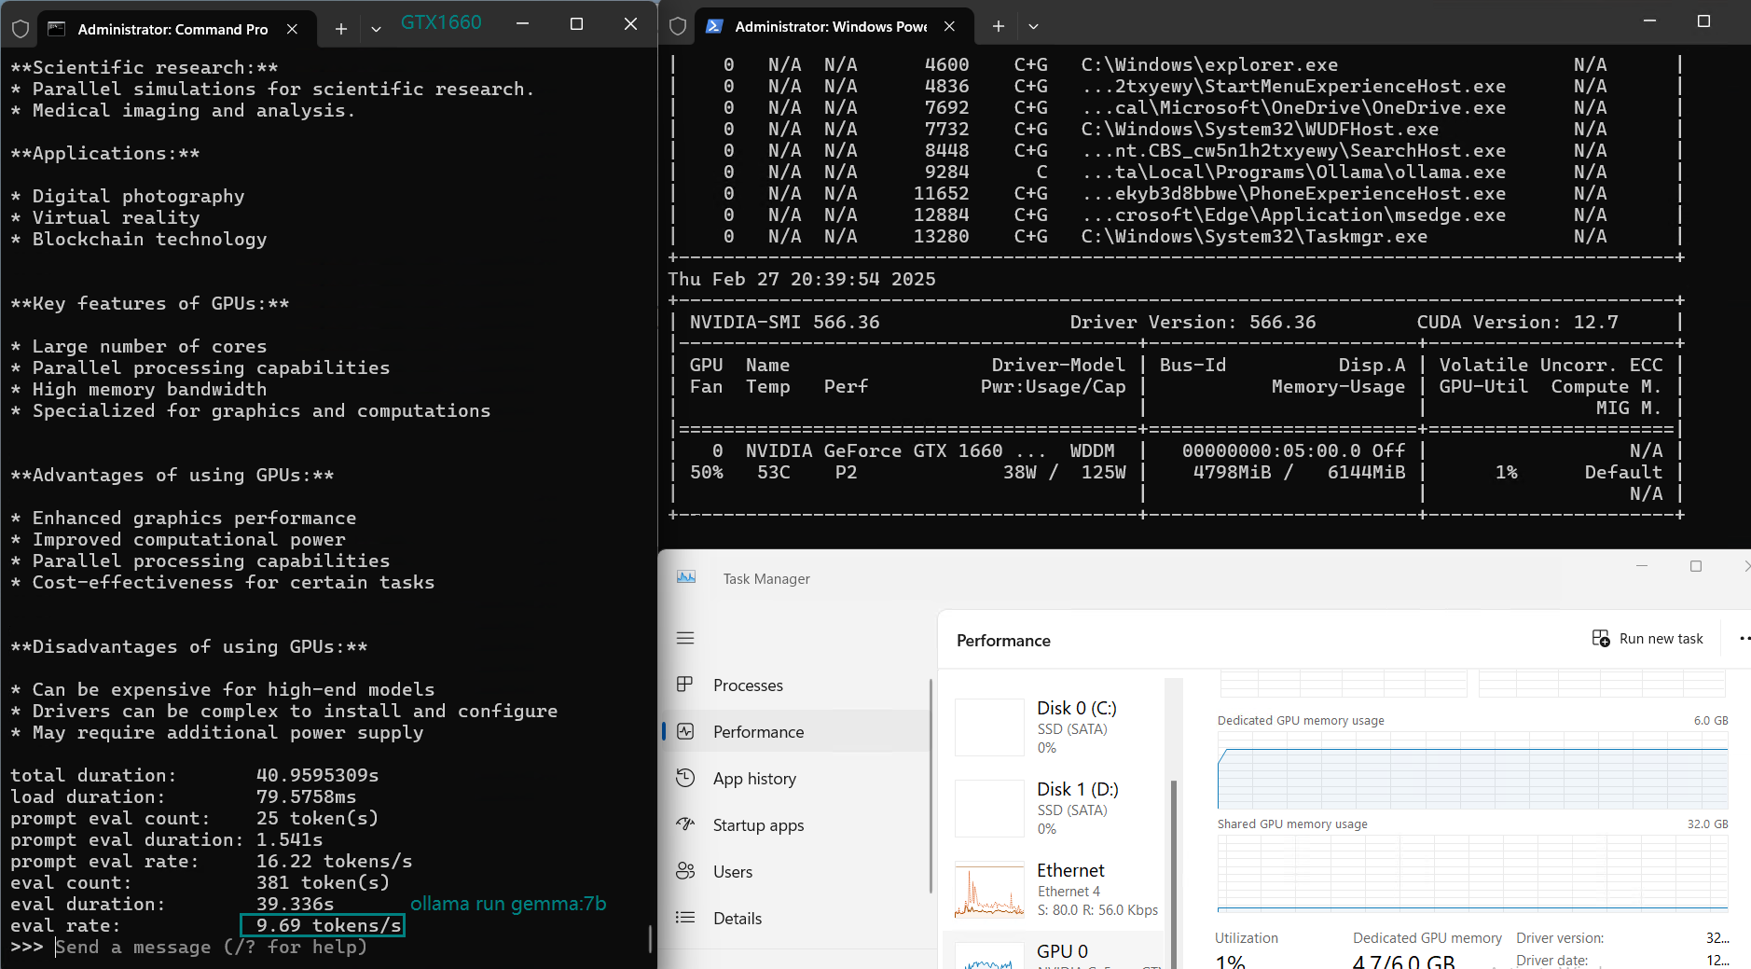Expand the Command Prompt tab dropdown arrow
The width and height of the screenshot is (1751, 969).
(376, 29)
